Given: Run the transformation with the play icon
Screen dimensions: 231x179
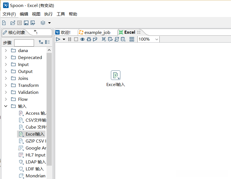Looking at the screenshot, I should (58, 39).
